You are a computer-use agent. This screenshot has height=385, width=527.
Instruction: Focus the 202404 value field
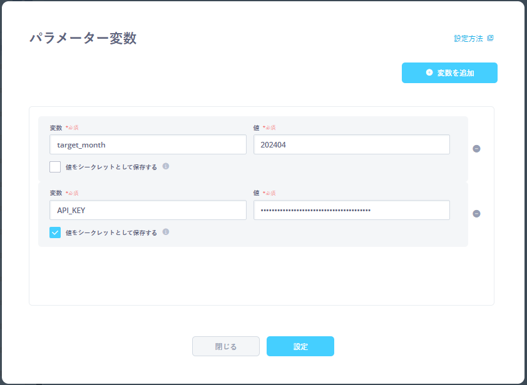pyautogui.click(x=351, y=144)
